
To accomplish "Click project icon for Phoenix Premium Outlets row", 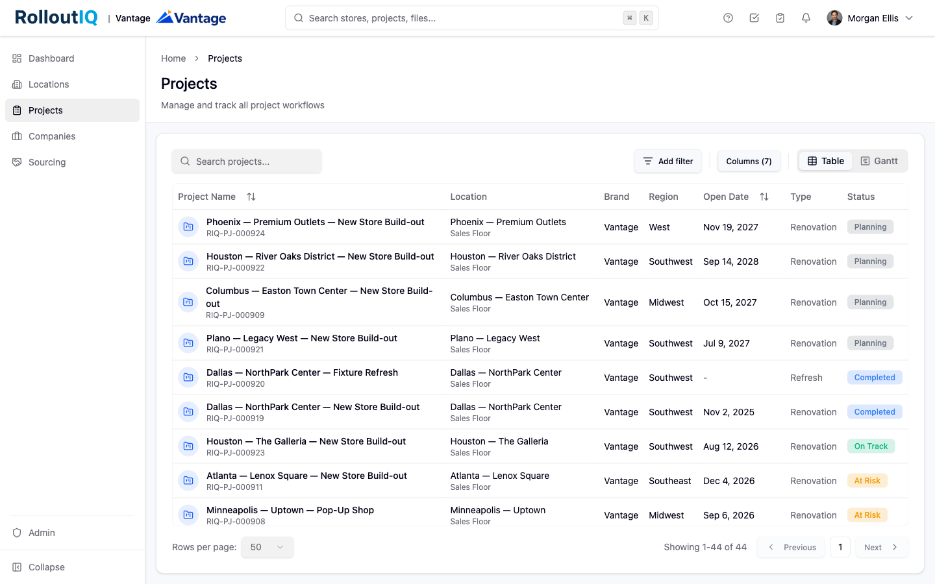I will coord(188,227).
